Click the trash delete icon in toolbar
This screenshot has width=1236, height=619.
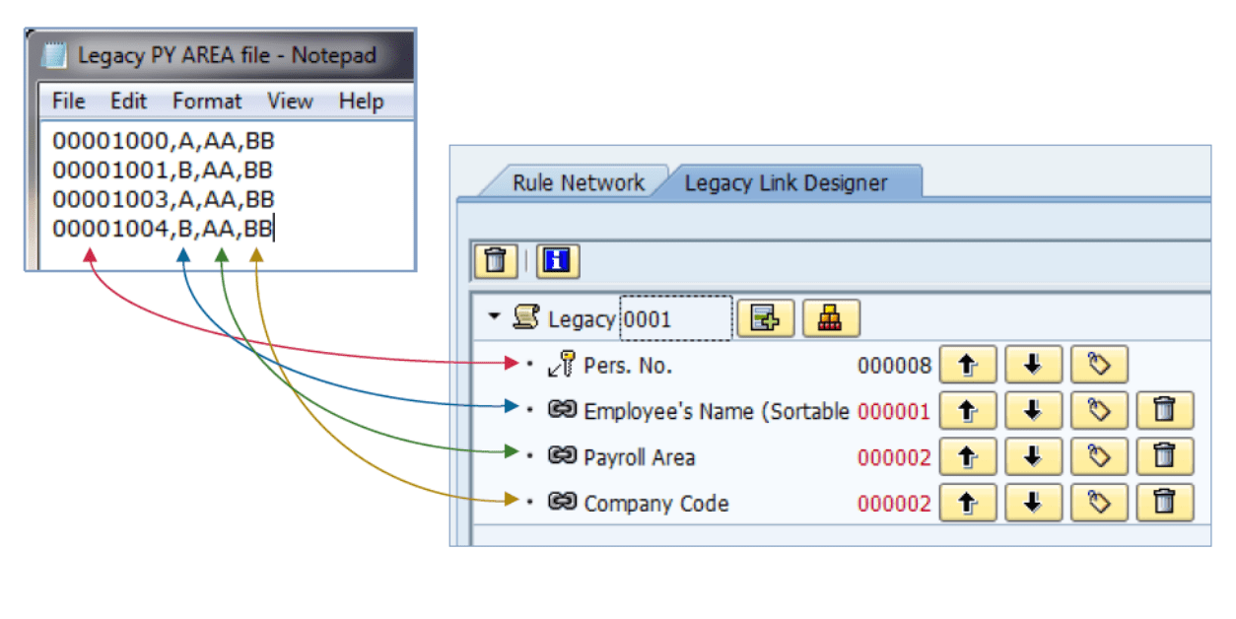tap(496, 261)
